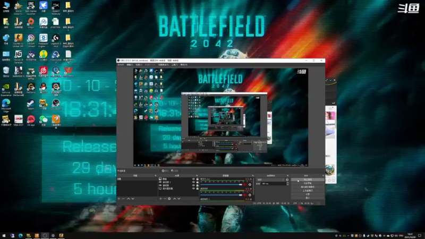The width and height of the screenshot is (425, 239).
Task: Open transition properties gear next to dropdown
Action: [287, 180]
